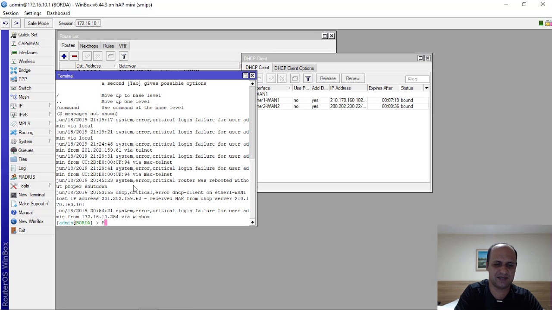552x310 pixels.
Task: Click the Terminal scrollbar up arrow
Action: point(252,84)
